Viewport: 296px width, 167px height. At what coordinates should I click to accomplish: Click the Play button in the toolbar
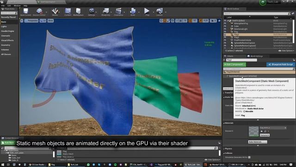(x=147, y=12)
